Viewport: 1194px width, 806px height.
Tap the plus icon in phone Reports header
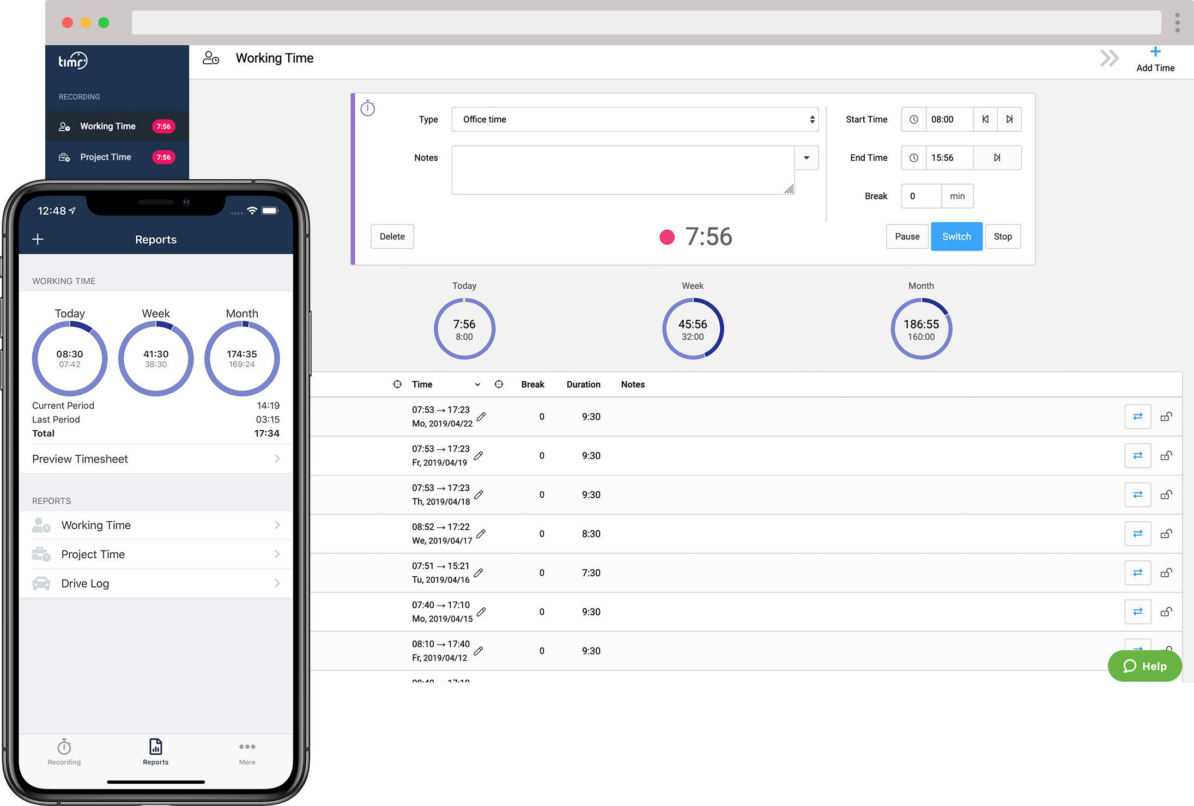38,239
